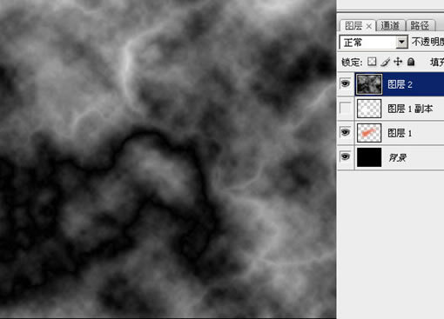Viewport: 444px width, 319px height.
Task: Click the 正常 blend mode combo box
Action: coord(373,43)
